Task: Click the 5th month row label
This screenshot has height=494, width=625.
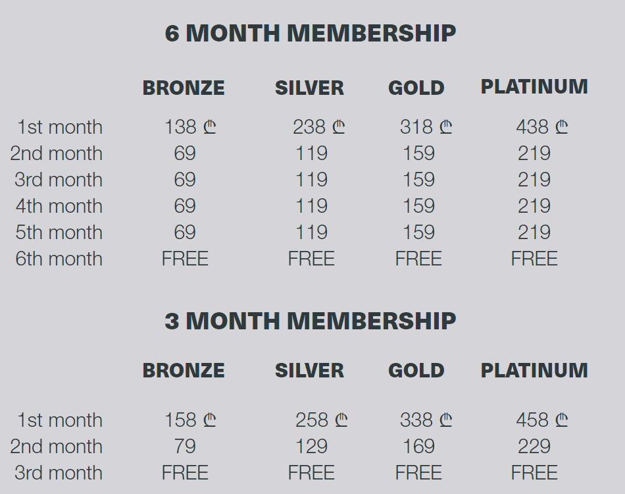Action: pos(59,233)
